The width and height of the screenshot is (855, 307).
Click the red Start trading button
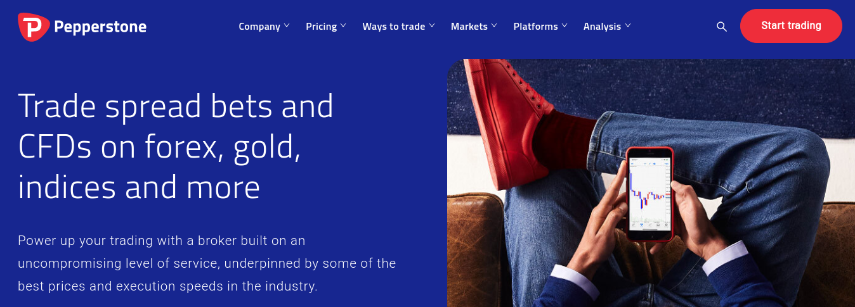coord(791,26)
